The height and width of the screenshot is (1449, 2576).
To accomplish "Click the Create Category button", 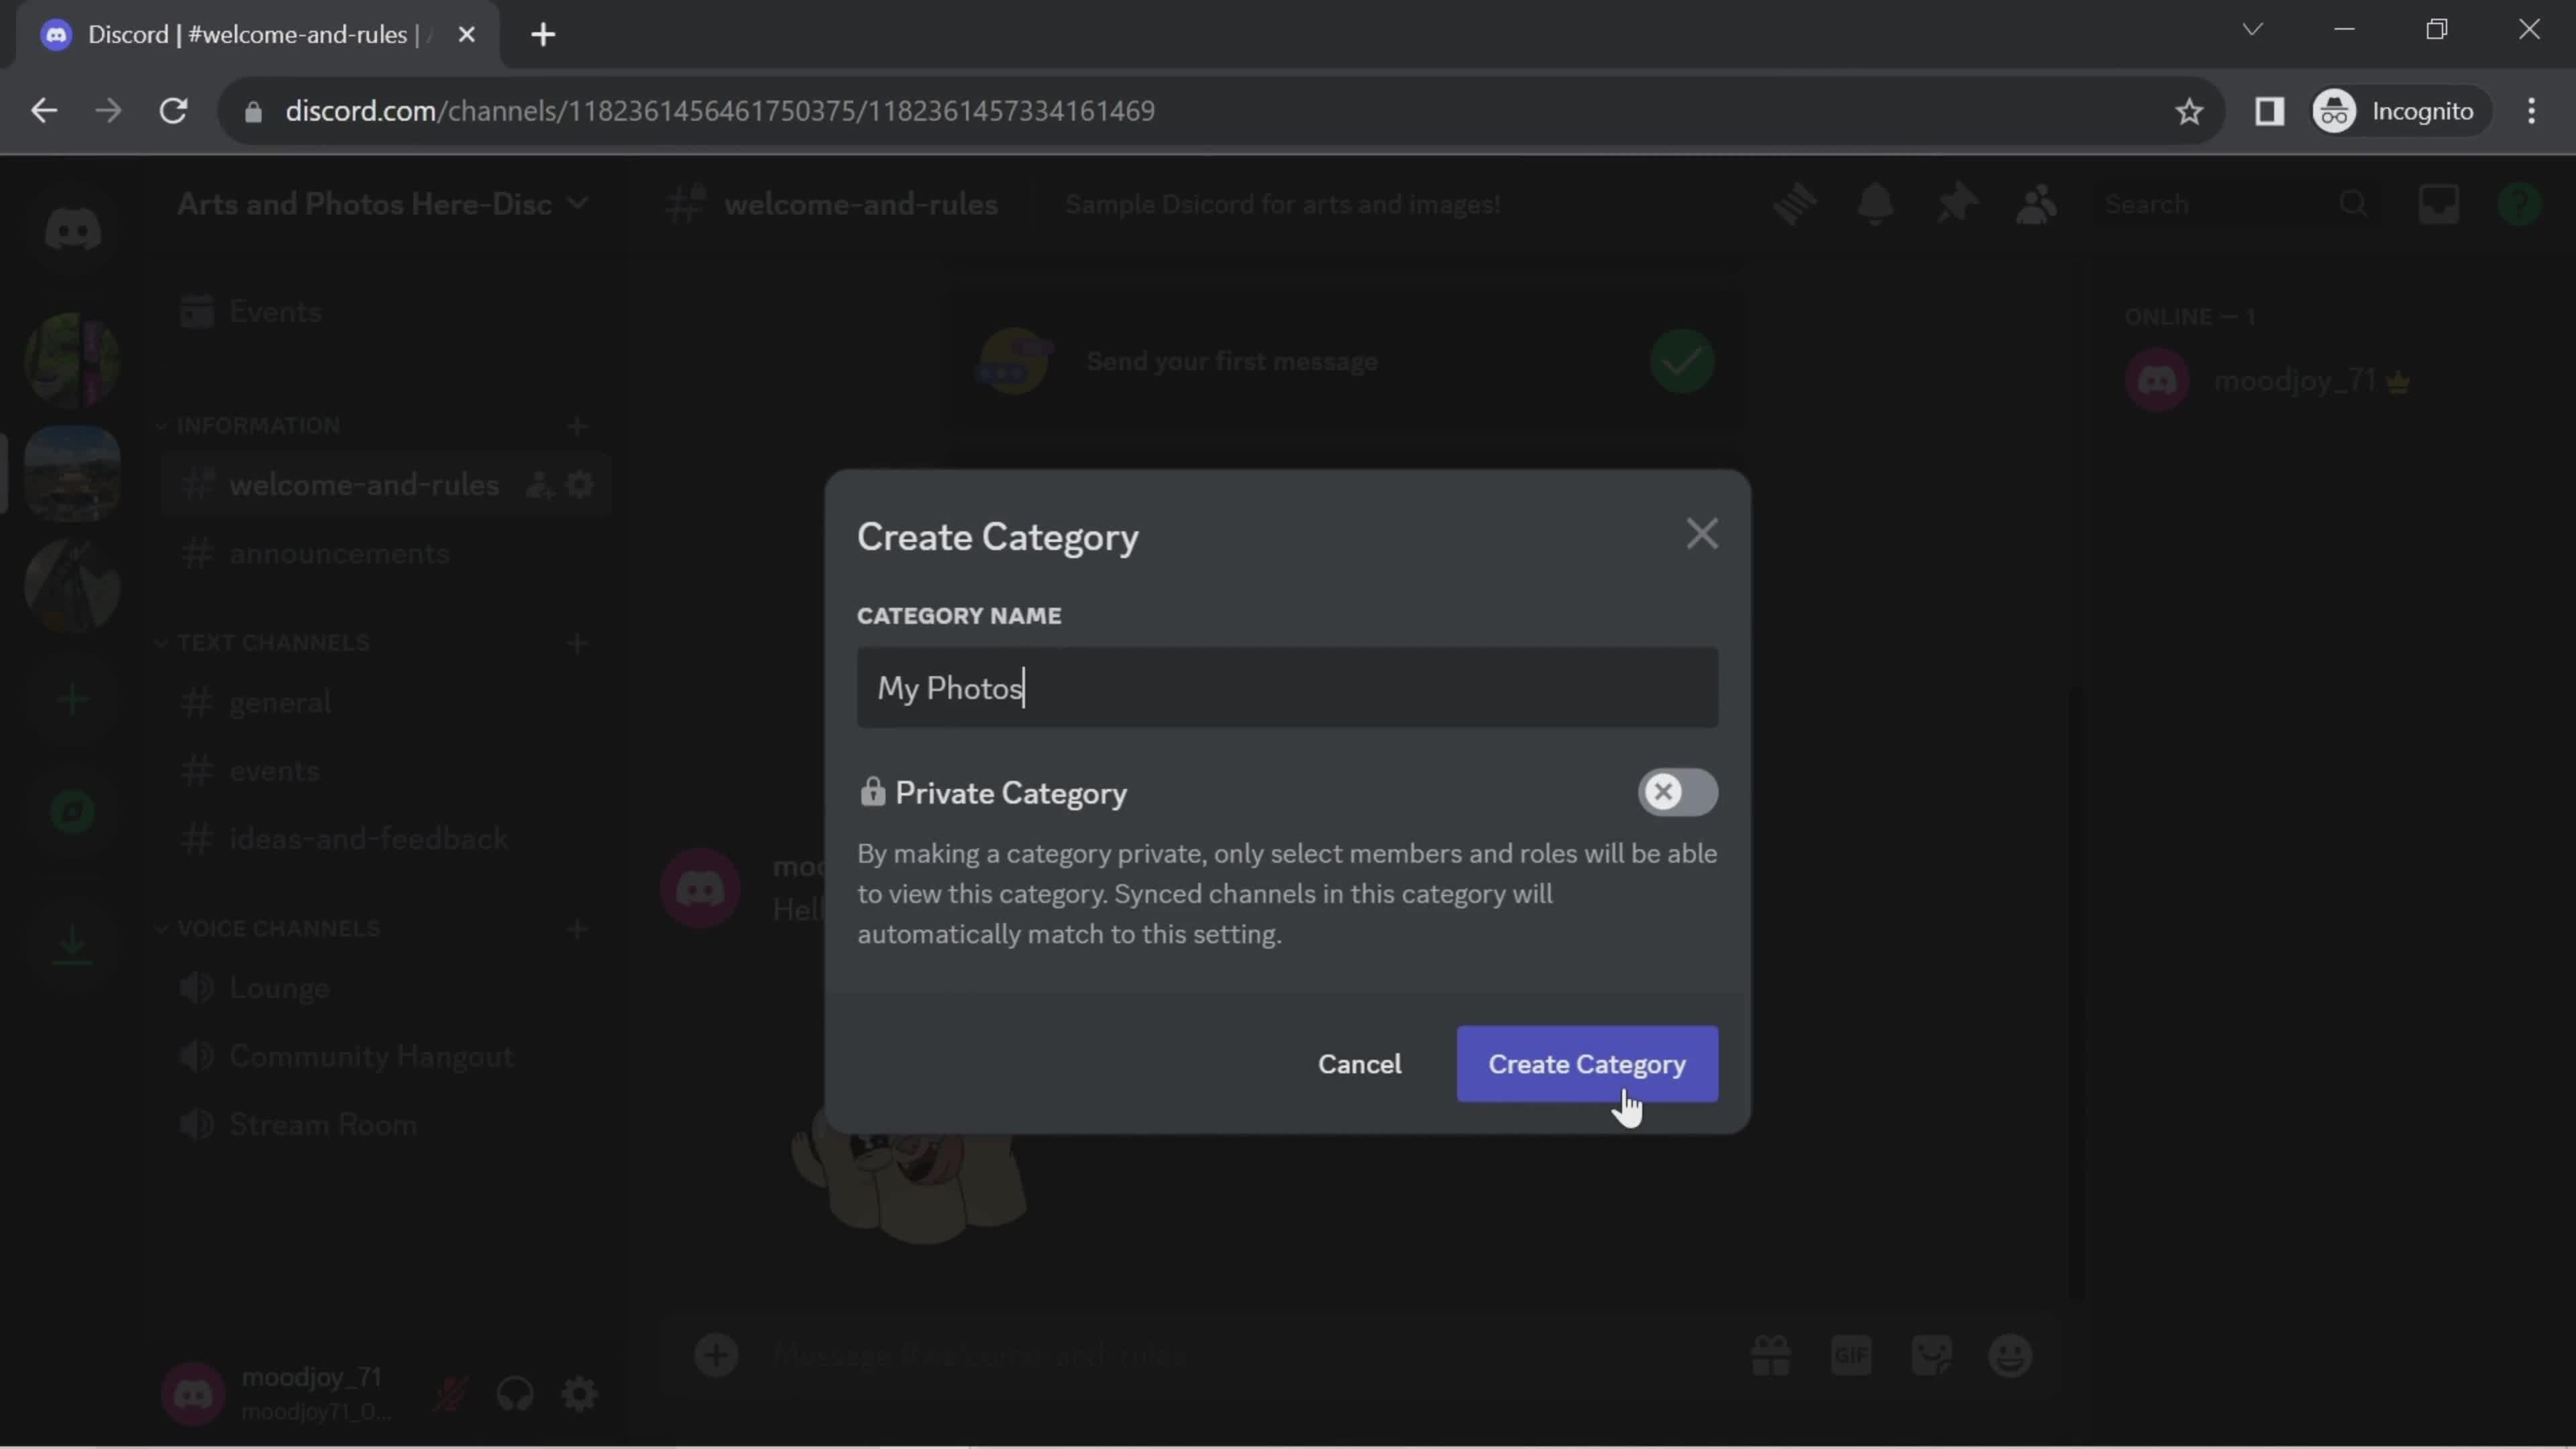I will point(1587,1064).
